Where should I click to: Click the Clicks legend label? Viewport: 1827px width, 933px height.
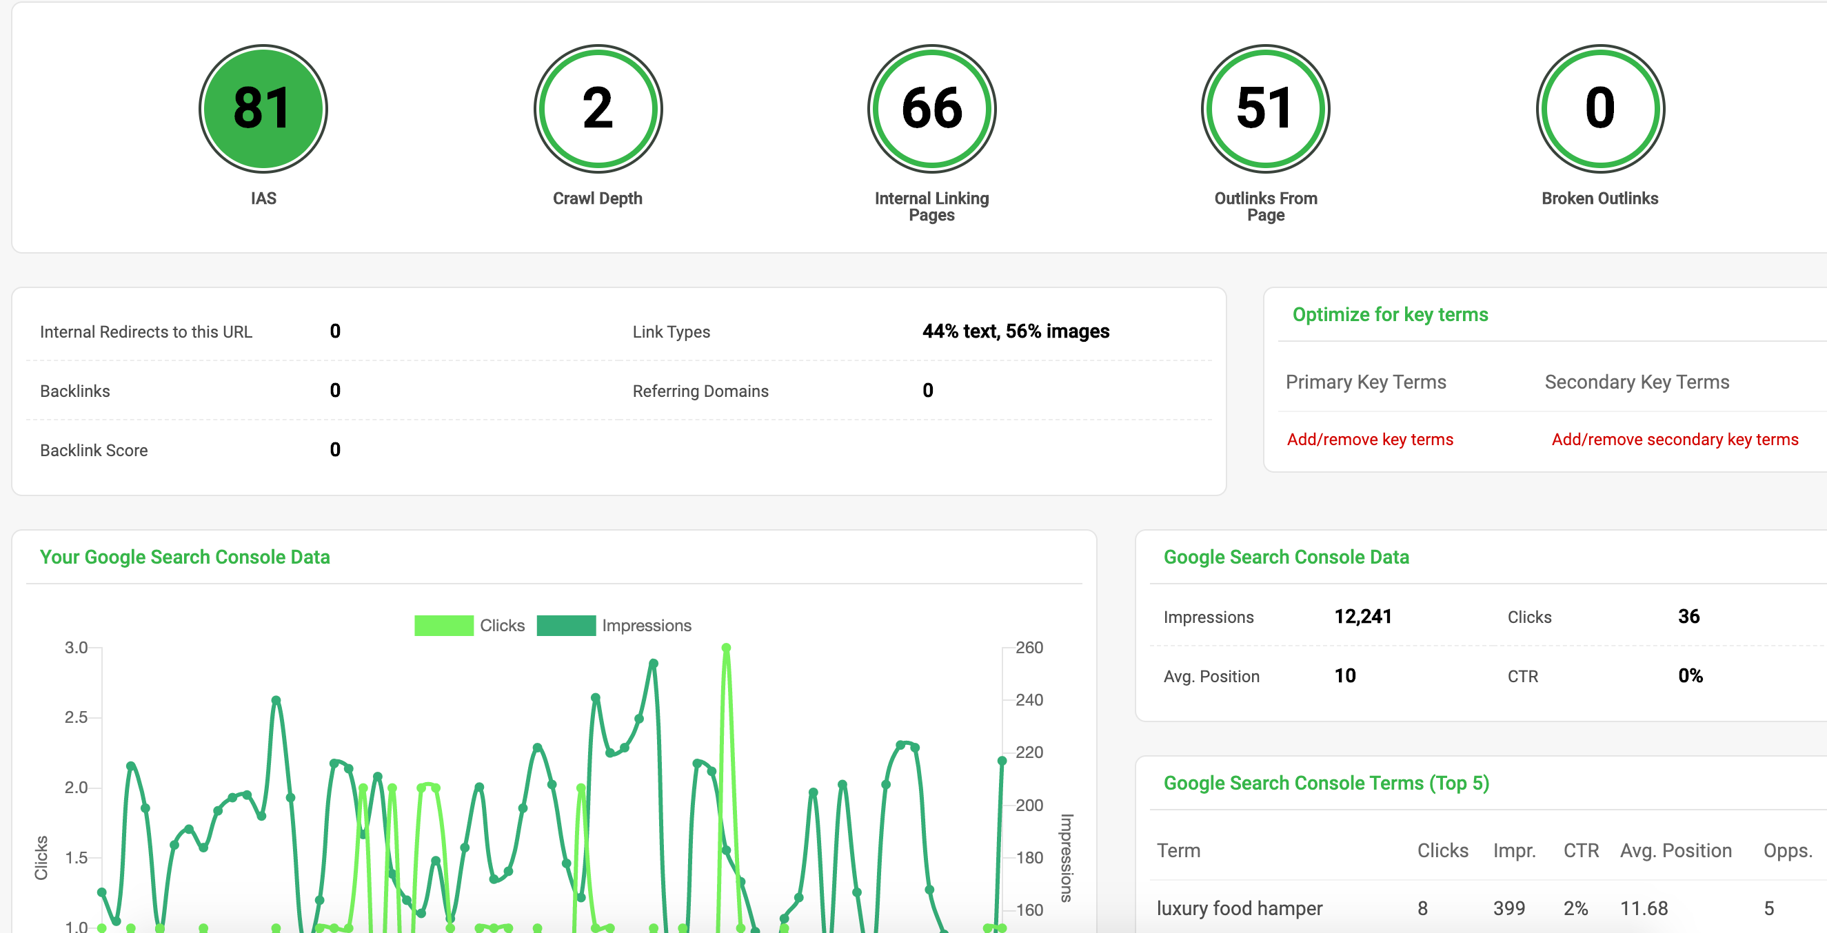[x=502, y=625]
